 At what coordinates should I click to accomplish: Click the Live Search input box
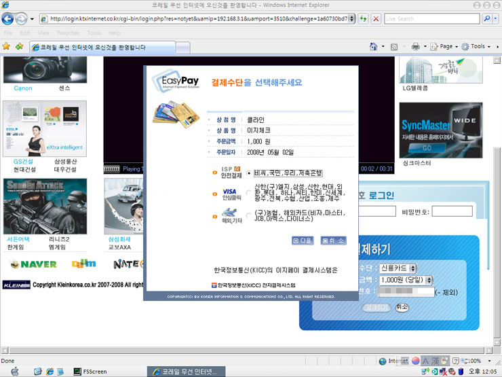[432, 18]
